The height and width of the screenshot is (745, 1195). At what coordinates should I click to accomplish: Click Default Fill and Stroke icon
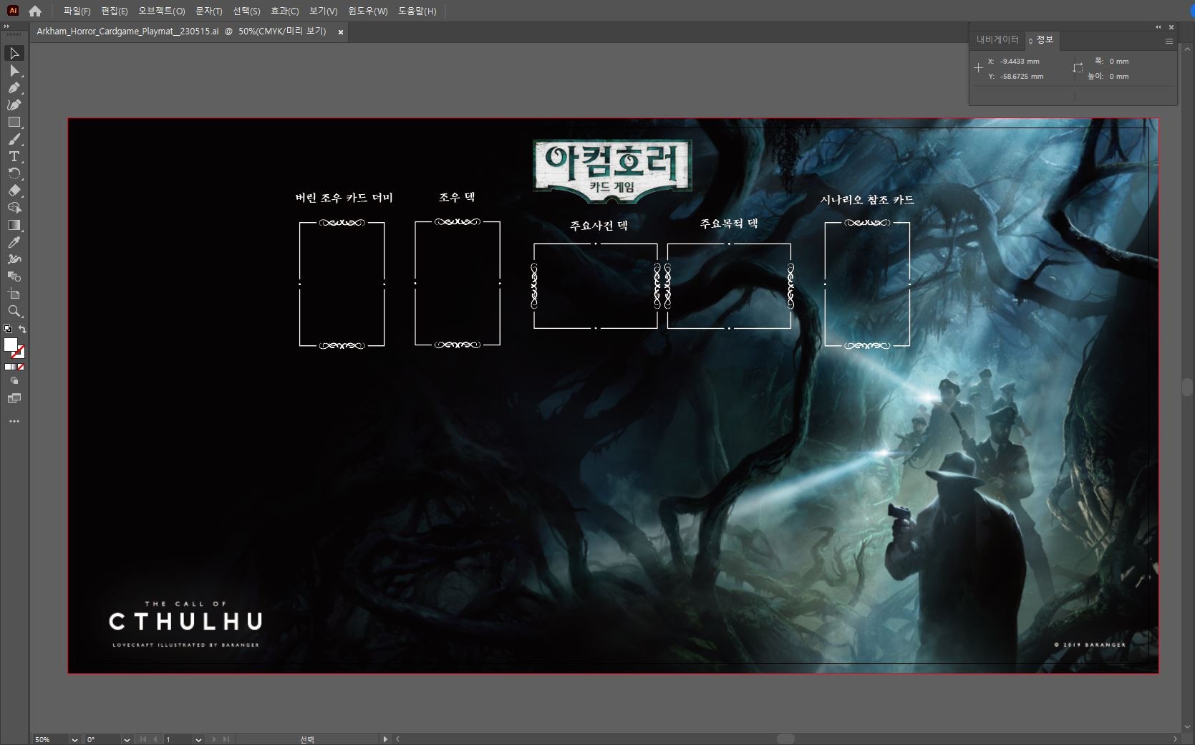(8, 330)
